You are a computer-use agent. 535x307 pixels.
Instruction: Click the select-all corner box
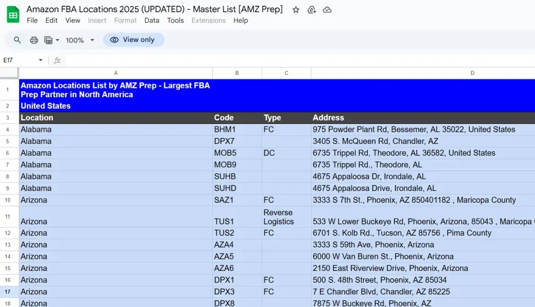pyautogui.click(x=9, y=73)
